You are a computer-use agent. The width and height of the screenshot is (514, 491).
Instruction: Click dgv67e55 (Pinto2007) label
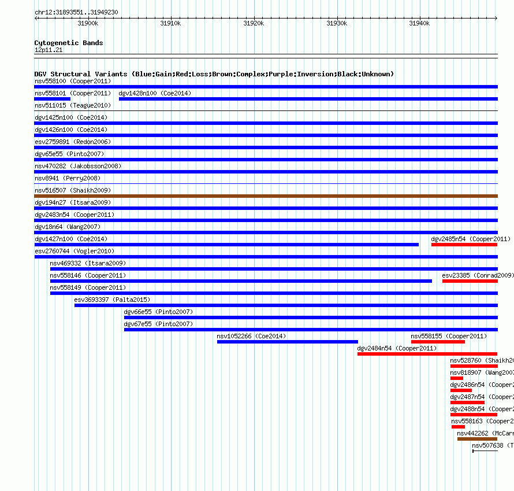pyautogui.click(x=158, y=324)
